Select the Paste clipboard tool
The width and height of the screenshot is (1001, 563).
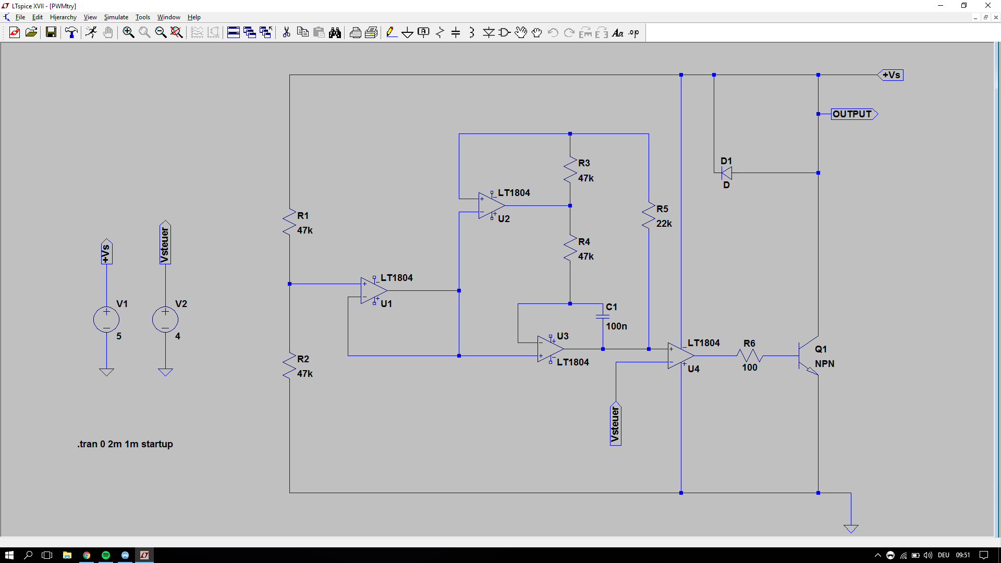pyautogui.click(x=319, y=32)
